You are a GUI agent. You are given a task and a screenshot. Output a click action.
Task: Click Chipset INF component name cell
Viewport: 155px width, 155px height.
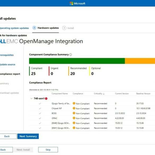click(x=57, y=108)
